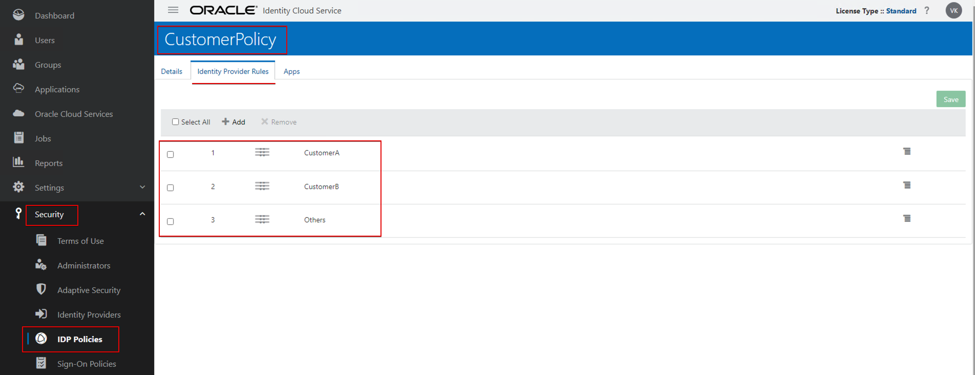
Task: Click priority number 2 in rule list
Action: tap(213, 186)
